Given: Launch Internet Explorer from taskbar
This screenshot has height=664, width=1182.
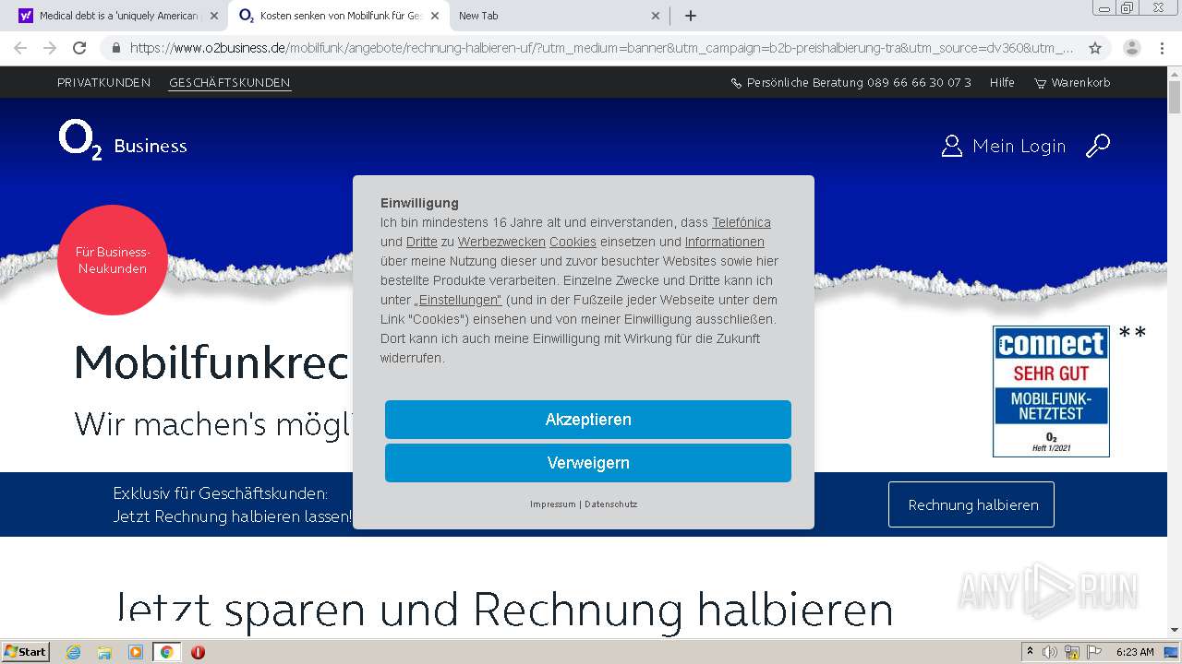Looking at the screenshot, I should [73, 652].
